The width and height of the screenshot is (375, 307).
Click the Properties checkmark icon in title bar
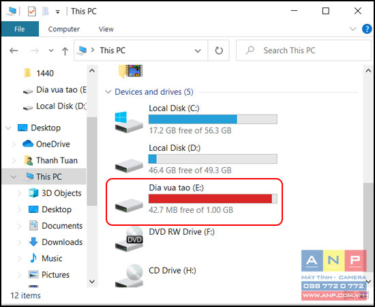[32, 11]
